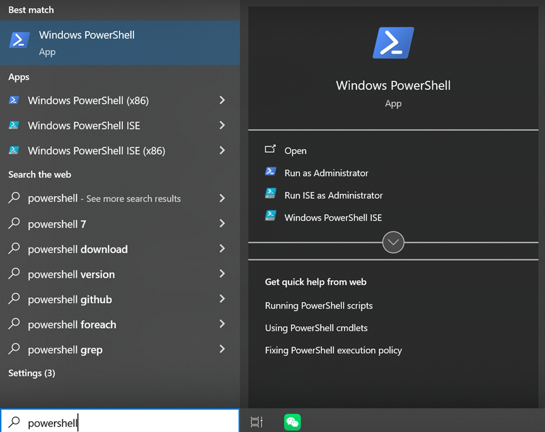Viewport: 545px width, 432px height.
Task: Click the ISE icon next to Windows PowerShell ISE action
Action: 270,216
